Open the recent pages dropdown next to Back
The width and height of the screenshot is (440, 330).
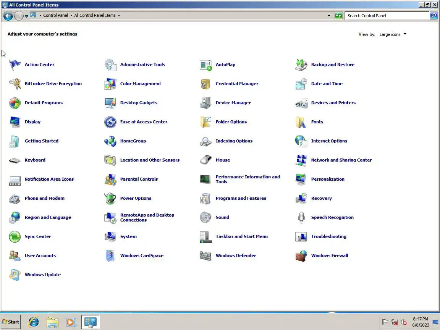pyautogui.click(x=26, y=16)
